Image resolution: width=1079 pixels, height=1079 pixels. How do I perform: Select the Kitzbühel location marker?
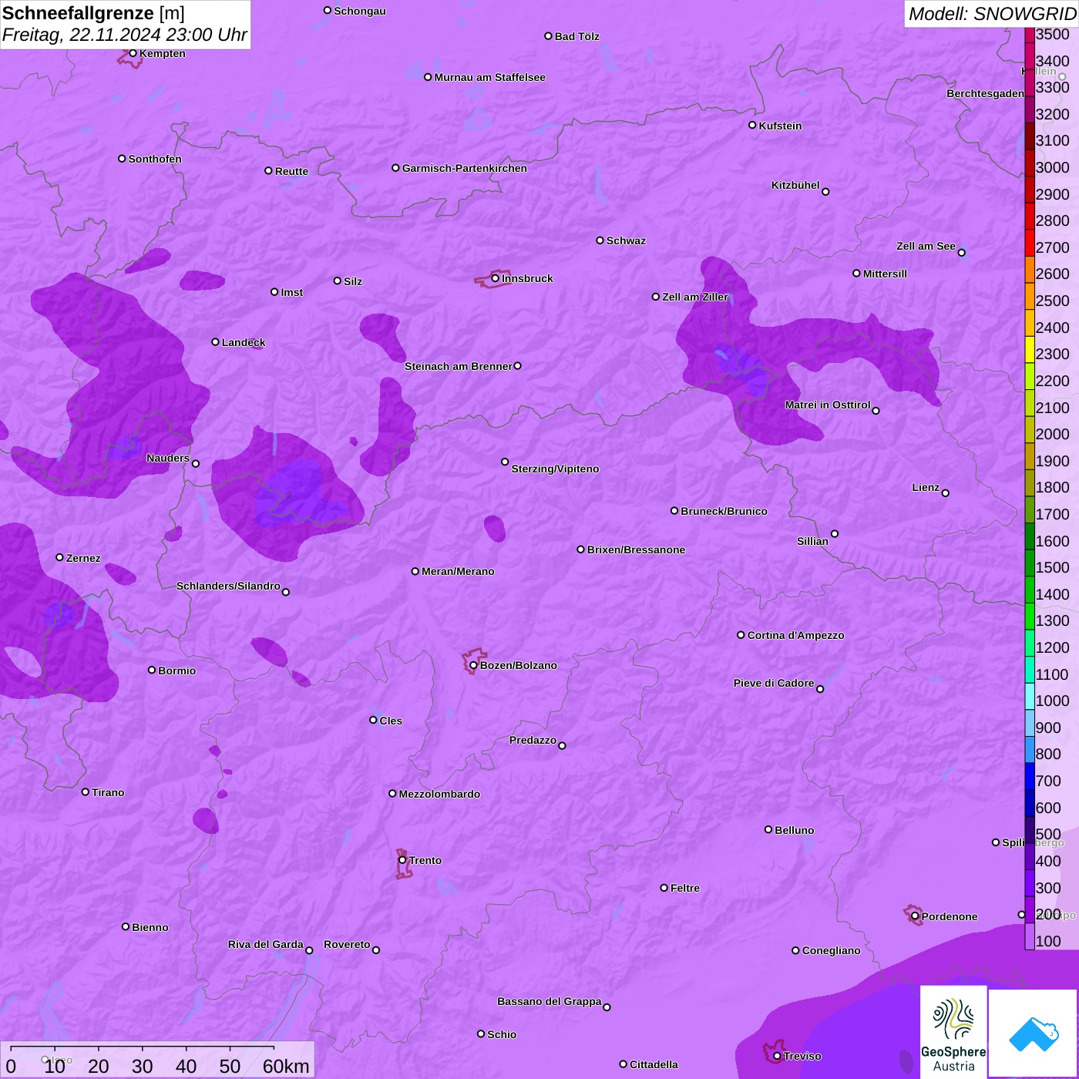pos(825,192)
